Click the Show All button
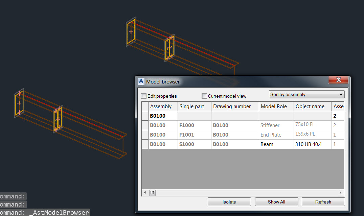Image resolution: width=364 pixels, height=216 pixels. coord(276,202)
